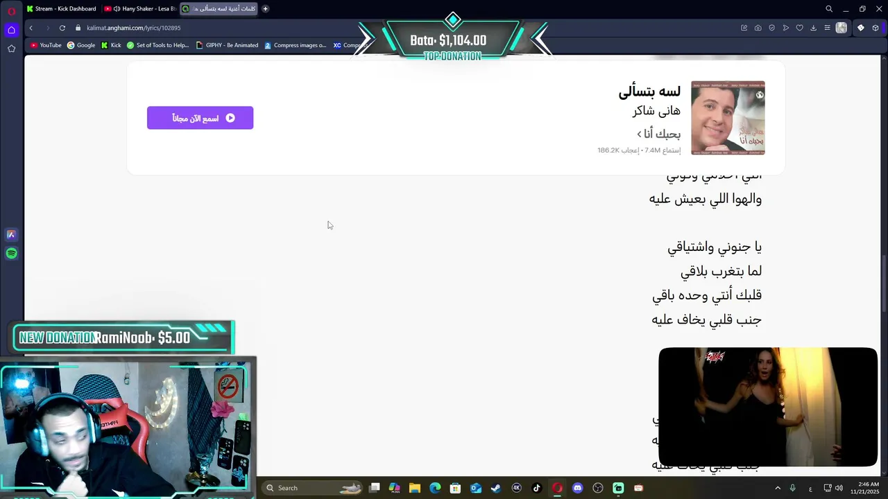Open the browser profile avatar
888x499 pixels.
pyautogui.click(x=842, y=28)
